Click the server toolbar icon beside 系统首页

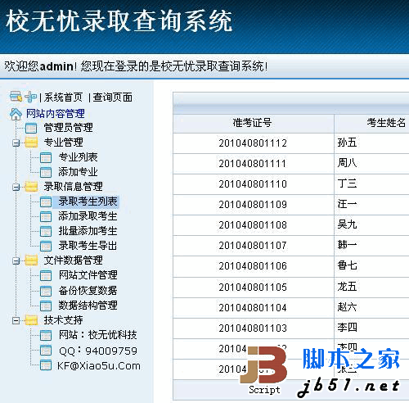click(x=16, y=97)
